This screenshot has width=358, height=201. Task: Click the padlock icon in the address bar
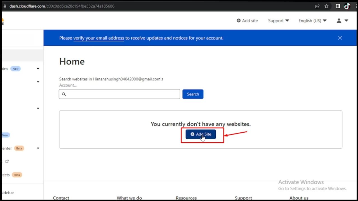point(4,6)
